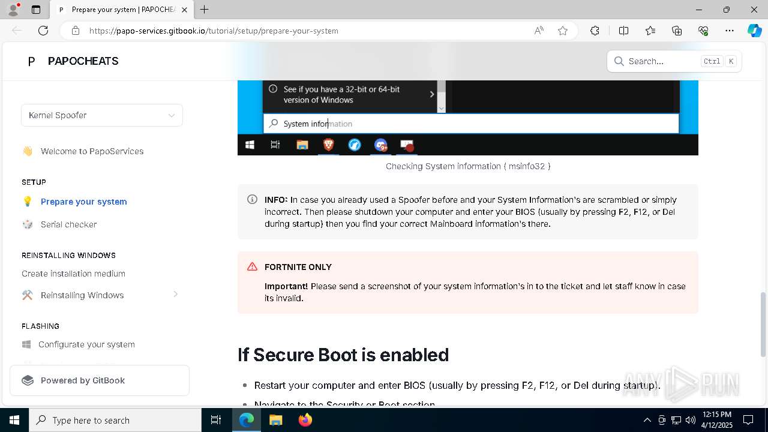
Task: Open File Explorer from taskbar
Action: (275, 420)
